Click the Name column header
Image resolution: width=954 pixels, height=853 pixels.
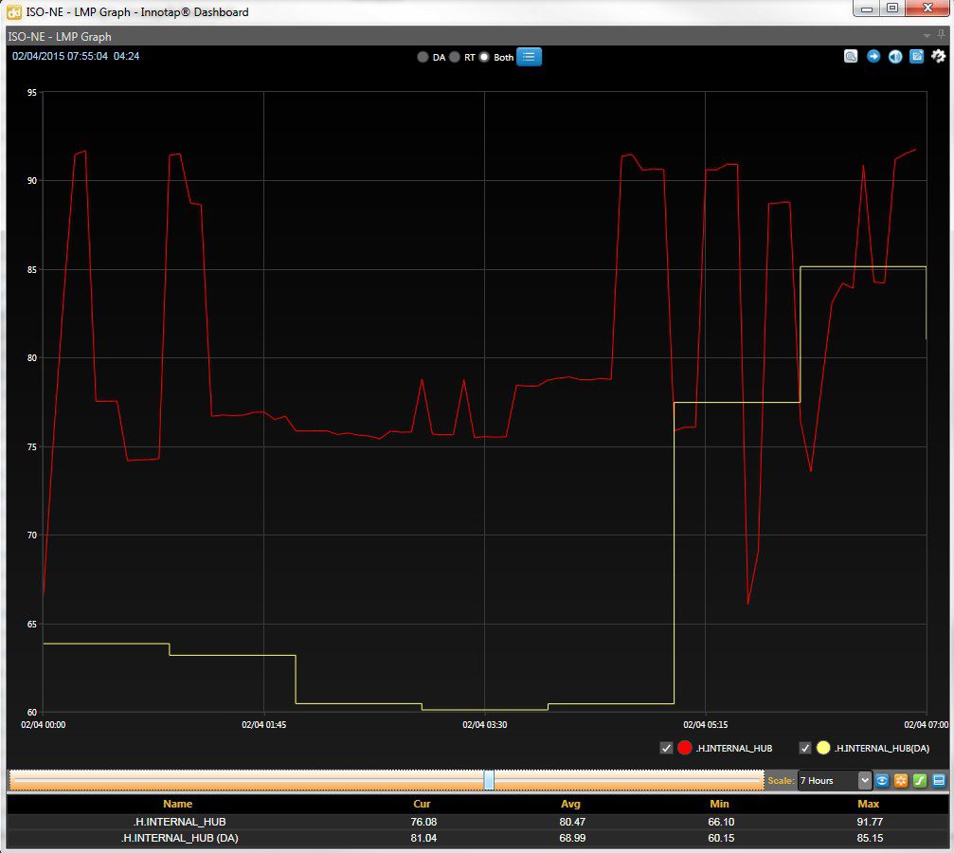[178, 804]
